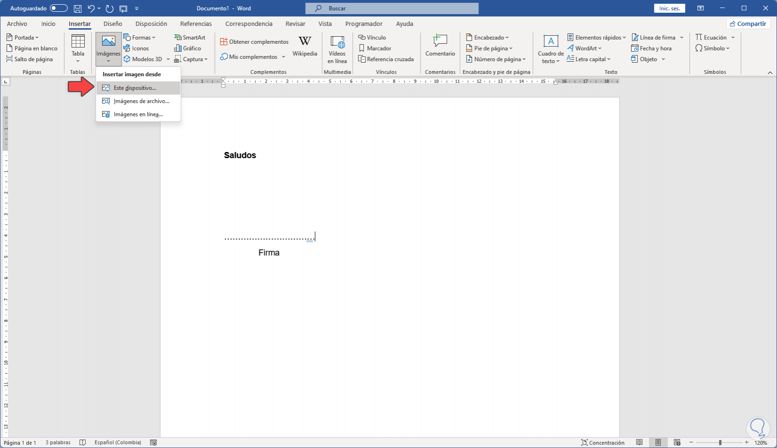Screen dimensions: 777x448
Task: Insert a Vínculo hyperlink
Action: click(x=372, y=38)
